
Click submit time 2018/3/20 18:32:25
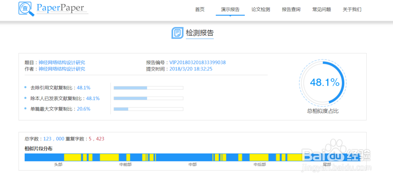pyautogui.click(x=191, y=69)
